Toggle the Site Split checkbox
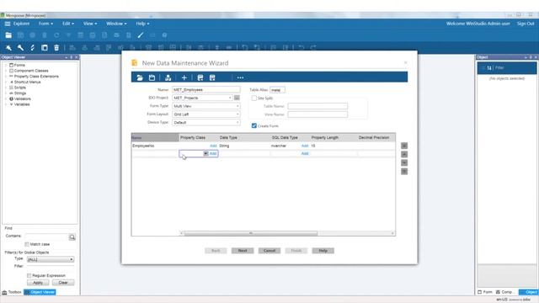This screenshot has height=303, width=539. pos(254,98)
